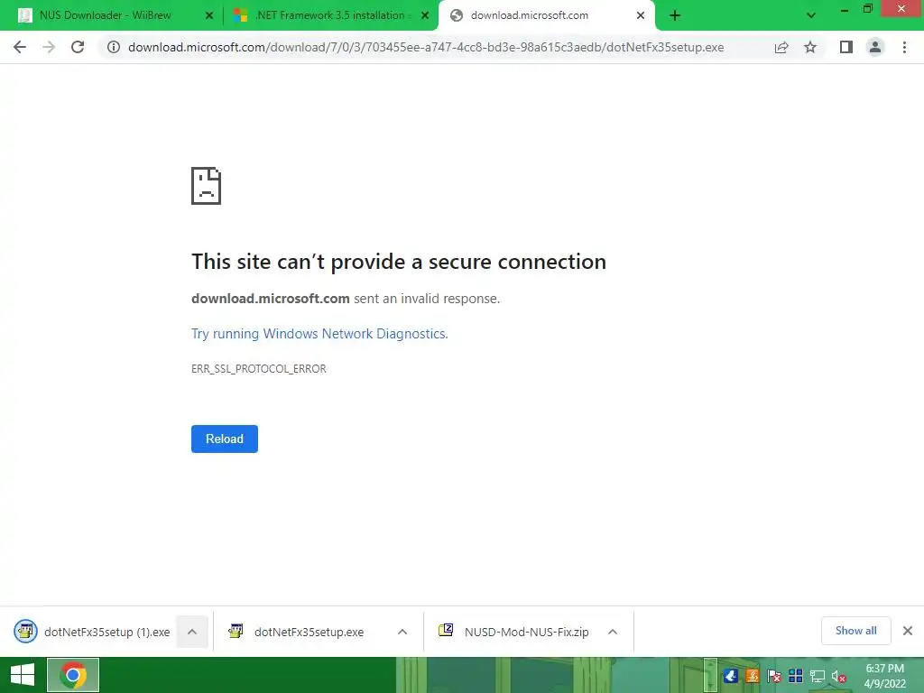Expand options chevron for NUSD-Mod-NUS-Fix.zip
The width and height of the screenshot is (924, 693).
(613, 632)
